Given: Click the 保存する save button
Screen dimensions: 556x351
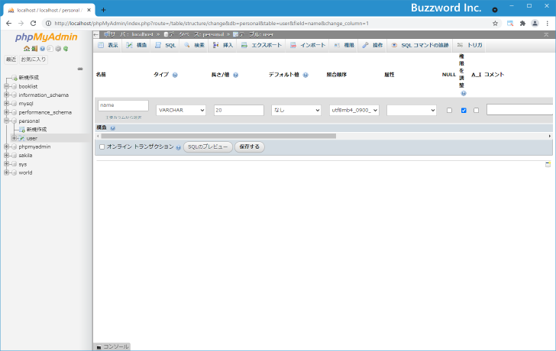Looking at the screenshot, I should [249, 147].
